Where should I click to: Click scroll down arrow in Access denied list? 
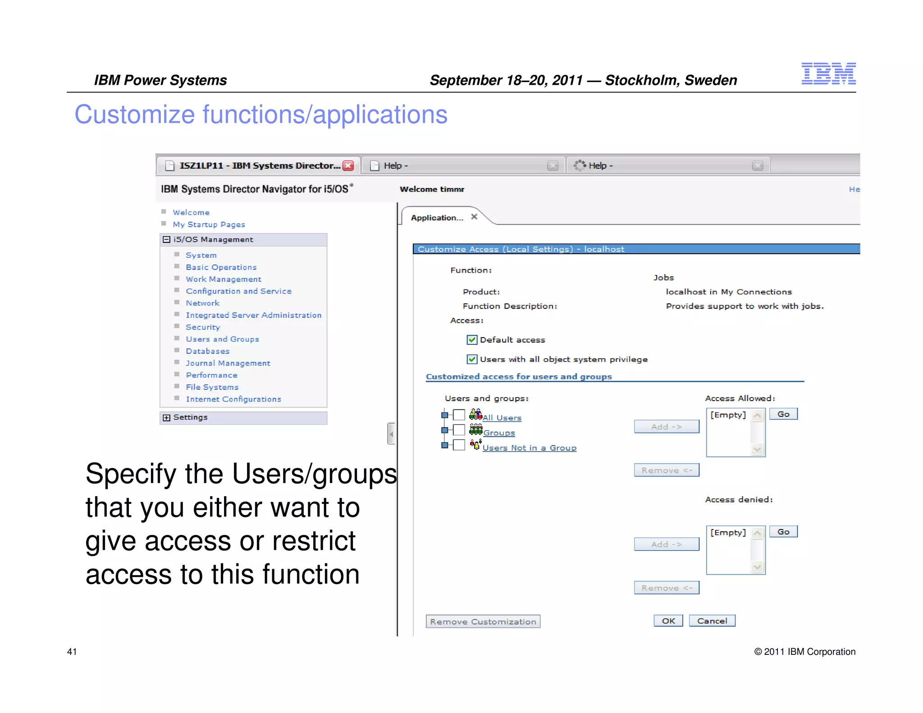click(758, 567)
